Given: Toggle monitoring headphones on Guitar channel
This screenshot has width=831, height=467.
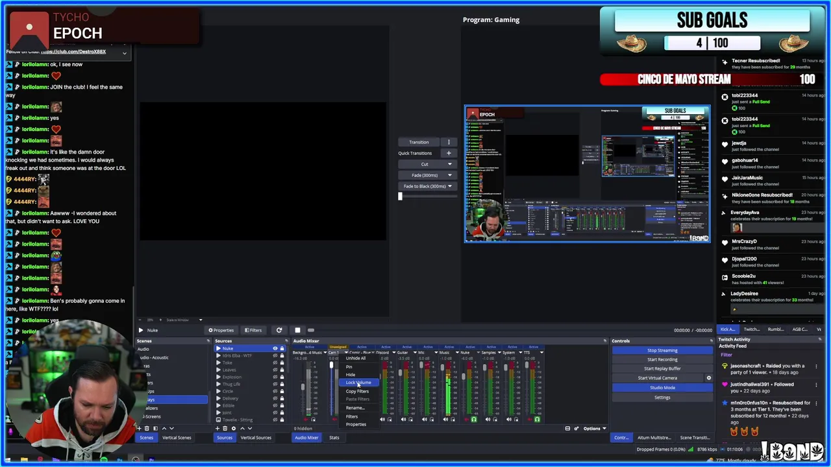Looking at the screenshot, I should 411,419.
